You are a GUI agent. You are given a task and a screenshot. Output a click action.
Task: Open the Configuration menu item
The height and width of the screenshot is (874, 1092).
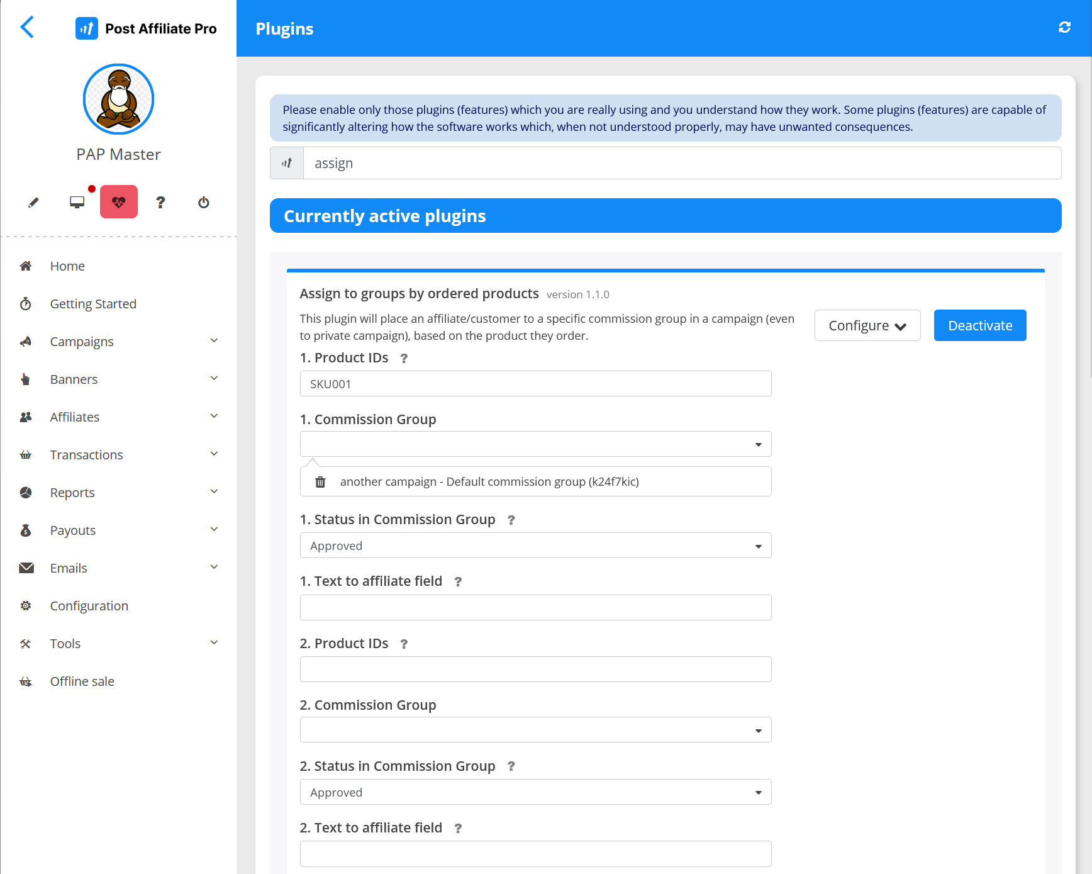pyautogui.click(x=89, y=606)
